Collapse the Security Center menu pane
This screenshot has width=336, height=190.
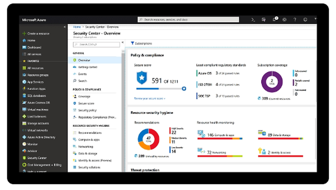[123, 43]
